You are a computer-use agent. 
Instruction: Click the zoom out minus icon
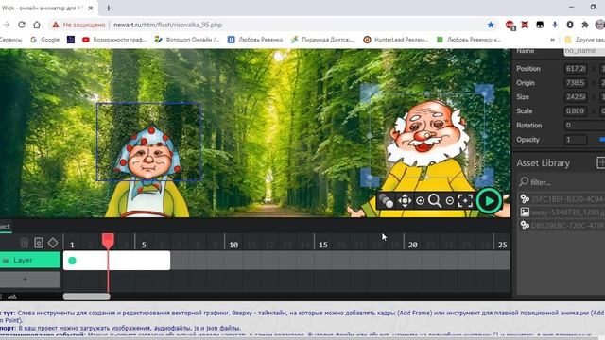click(x=450, y=201)
